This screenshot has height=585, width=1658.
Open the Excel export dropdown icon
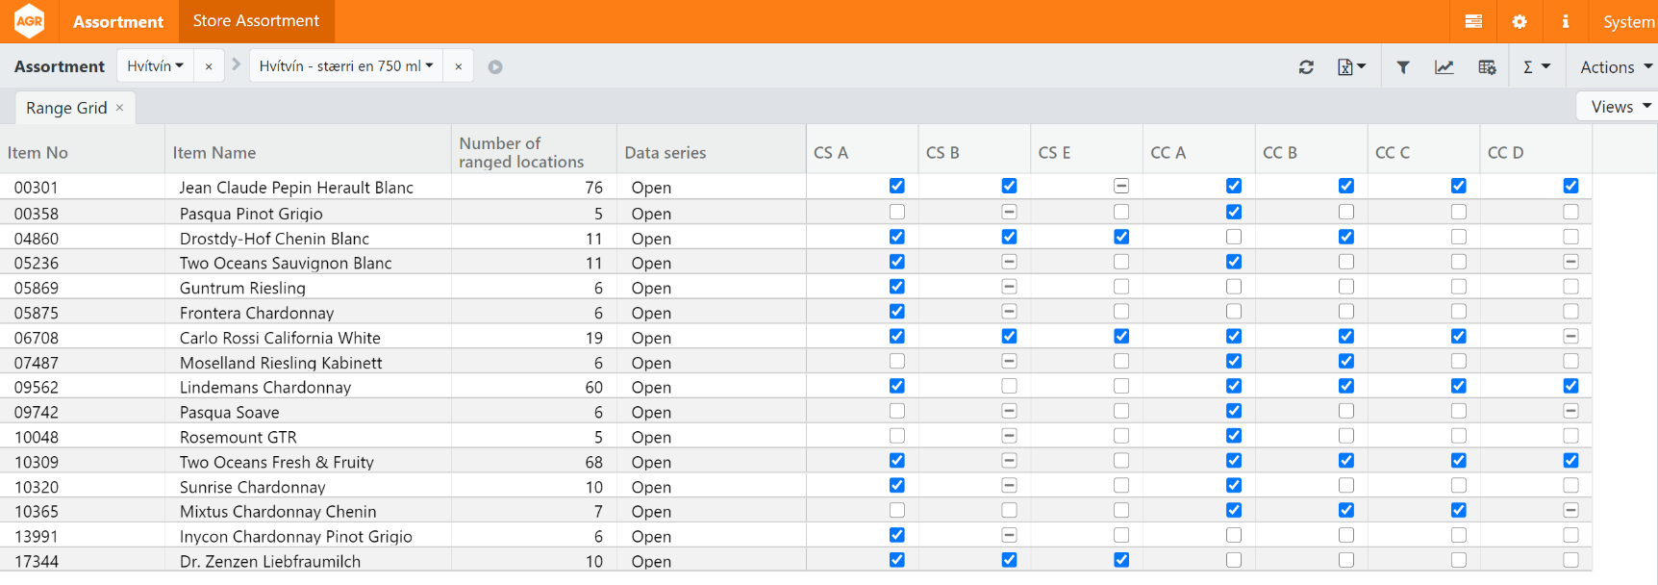[x=1350, y=67]
